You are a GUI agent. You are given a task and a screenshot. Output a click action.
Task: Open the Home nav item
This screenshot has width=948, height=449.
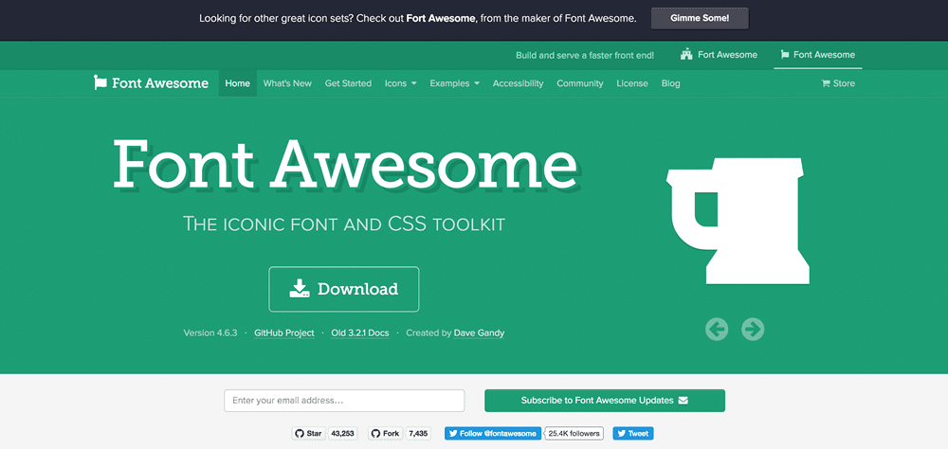238,83
